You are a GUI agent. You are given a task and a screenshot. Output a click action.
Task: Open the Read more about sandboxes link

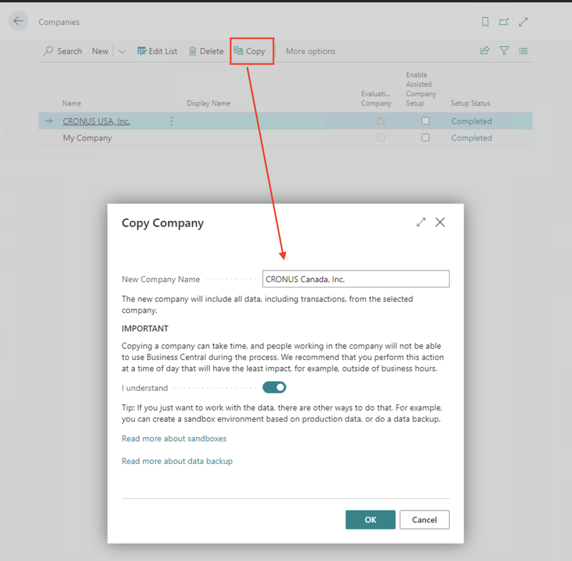(x=174, y=438)
